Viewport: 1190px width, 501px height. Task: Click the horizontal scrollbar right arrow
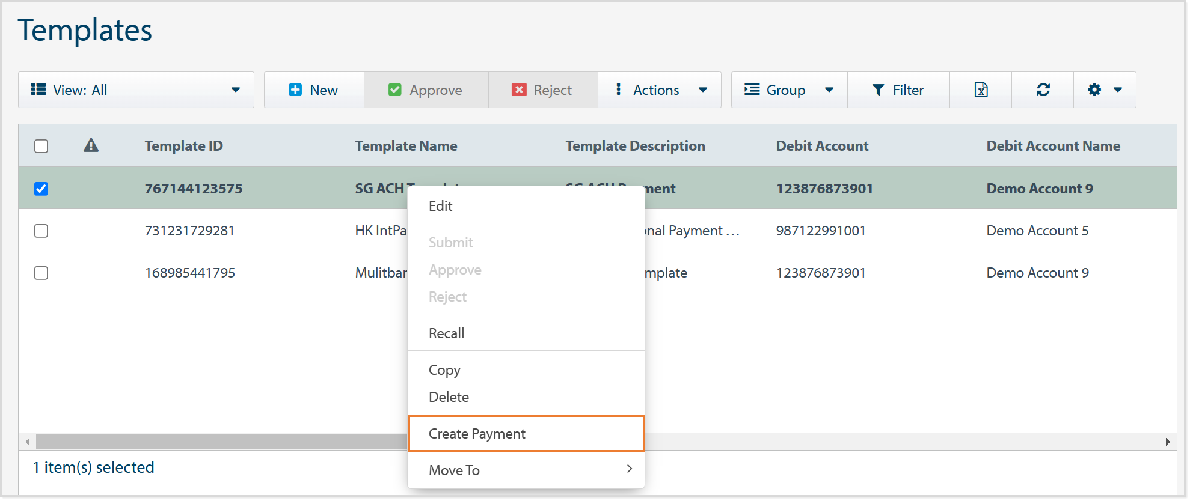point(1167,442)
